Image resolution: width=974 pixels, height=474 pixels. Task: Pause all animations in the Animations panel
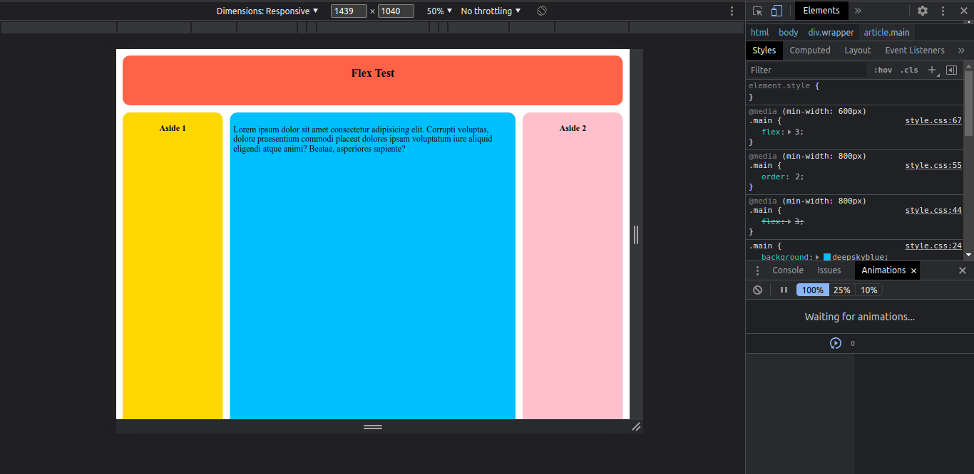[783, 289]
